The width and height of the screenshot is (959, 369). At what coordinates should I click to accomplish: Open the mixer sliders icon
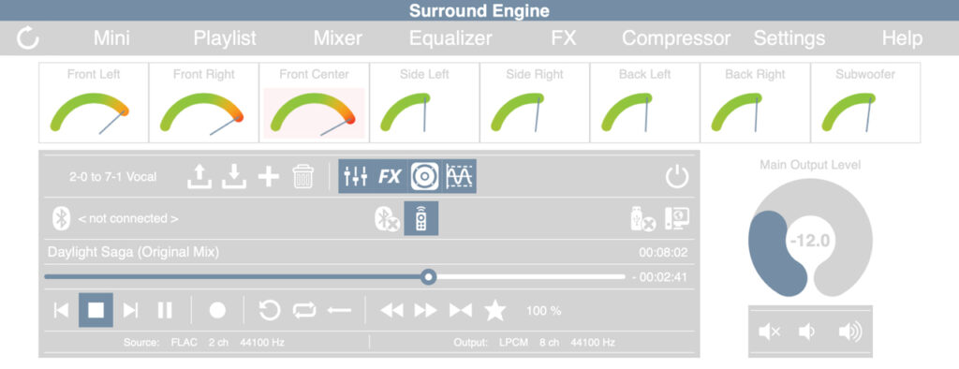(355, 176)
